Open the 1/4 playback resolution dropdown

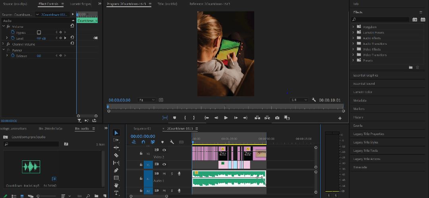click(x=299, y=100)
